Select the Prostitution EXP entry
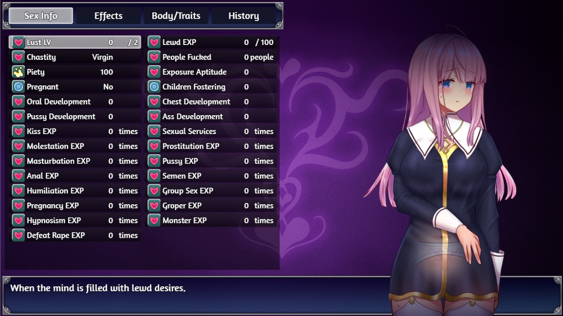 [211, 146]
